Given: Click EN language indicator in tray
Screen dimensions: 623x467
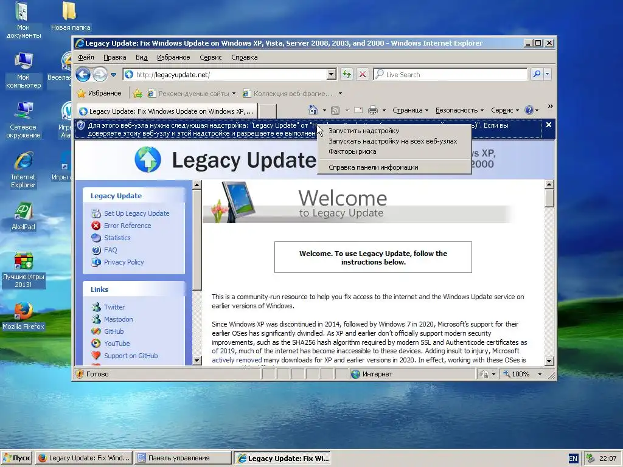Looking at the screenshot, I should tap(573, 458).
